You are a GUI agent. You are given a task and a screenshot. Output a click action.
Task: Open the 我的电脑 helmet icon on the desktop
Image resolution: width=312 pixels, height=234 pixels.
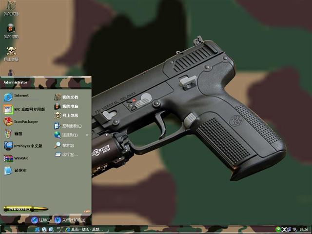tap(11, 31)
